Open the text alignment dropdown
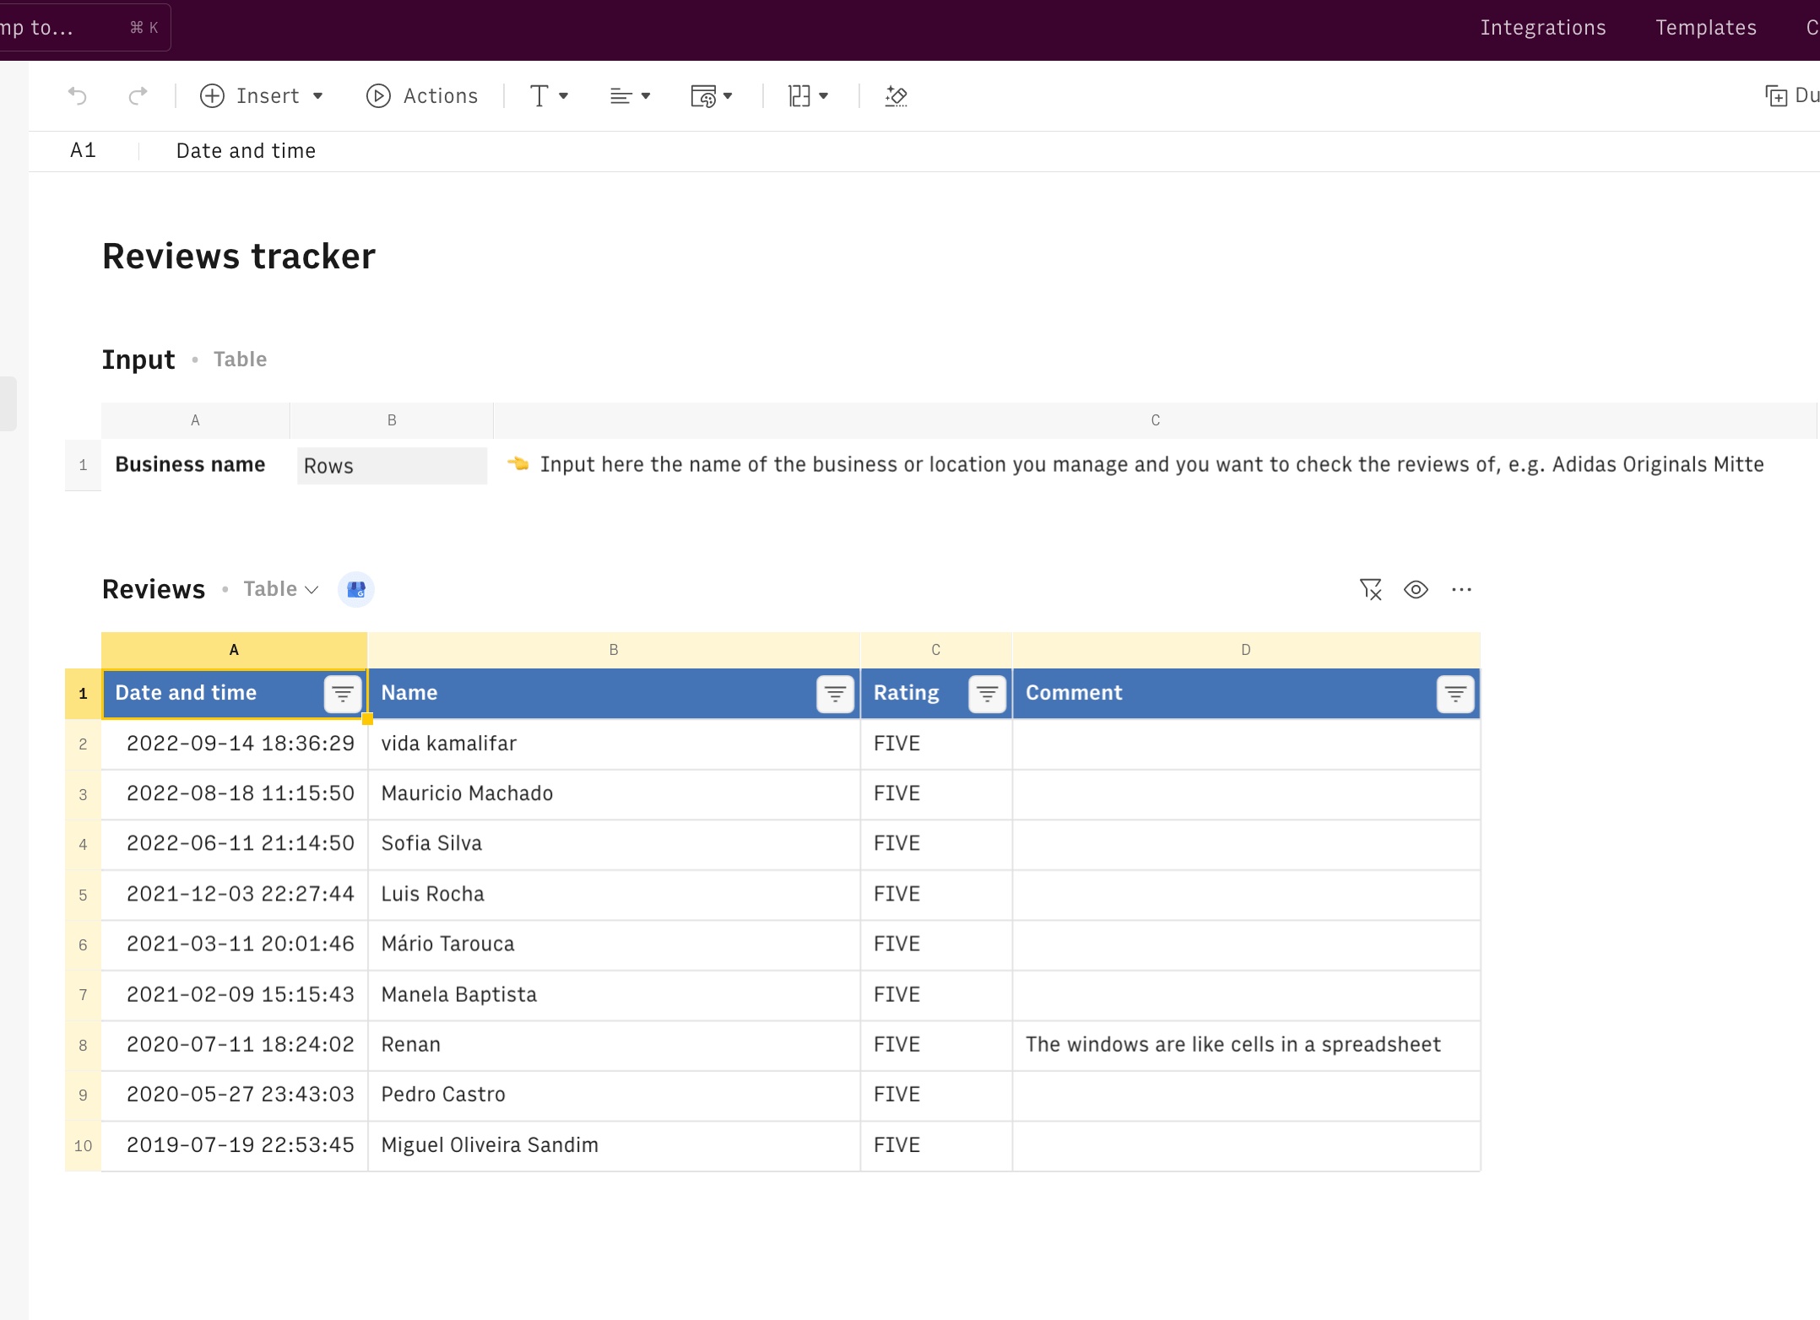 [x=631, y=96]
